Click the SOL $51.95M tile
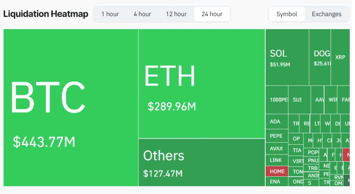This screenshot has width=355, height=194. click(287, 58)
